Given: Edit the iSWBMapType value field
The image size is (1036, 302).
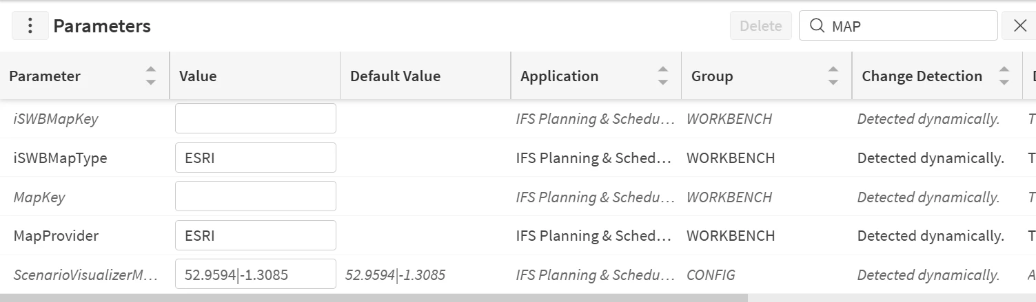Looking at the screenshot, I should (x=255, y=158).
